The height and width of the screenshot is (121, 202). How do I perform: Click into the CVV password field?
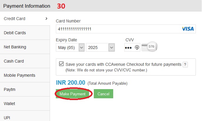129,48
